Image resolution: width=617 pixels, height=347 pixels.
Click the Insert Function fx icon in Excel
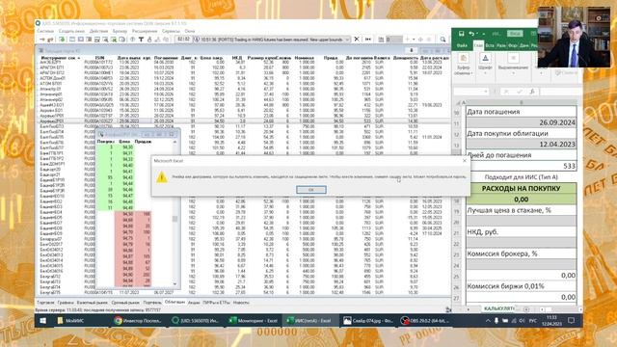coord(532,92)
